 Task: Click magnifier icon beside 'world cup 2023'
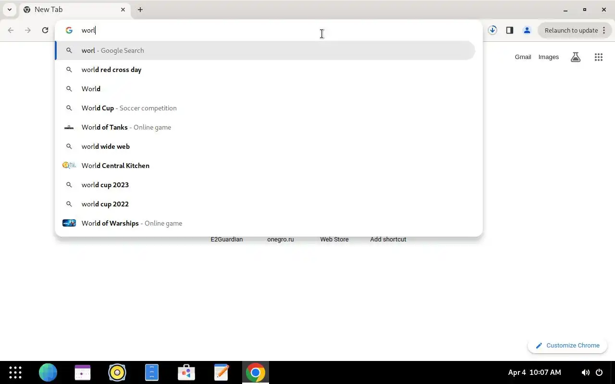click(69, 185)
